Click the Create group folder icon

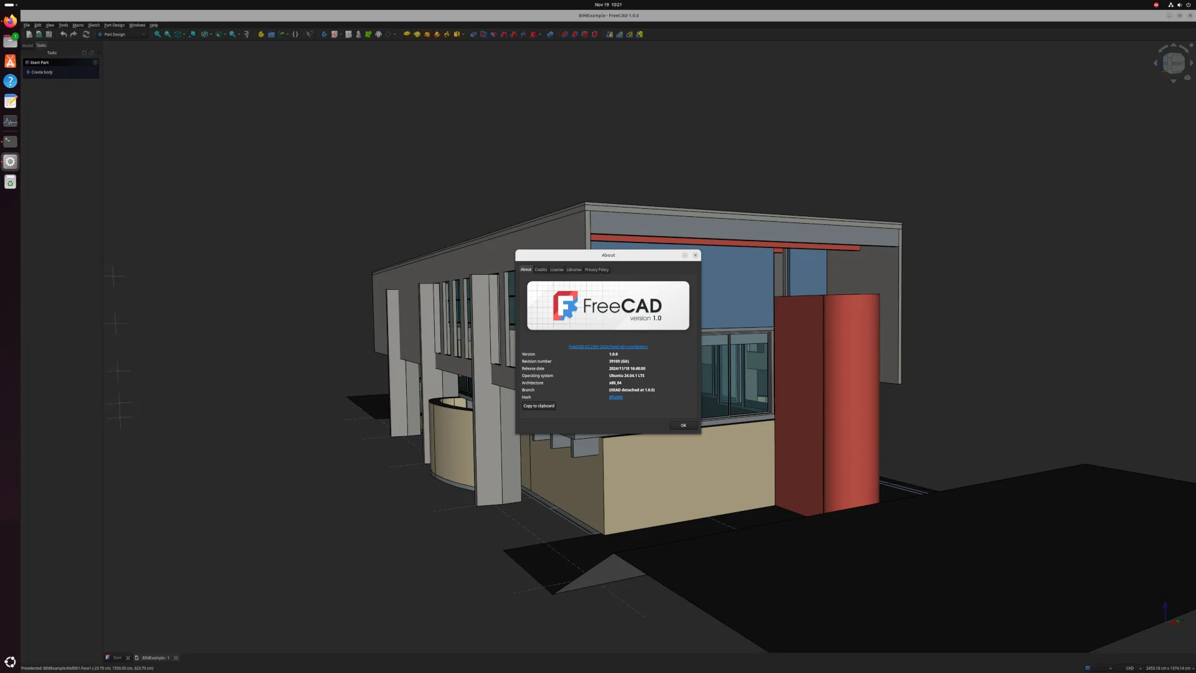tap(271, 34)
